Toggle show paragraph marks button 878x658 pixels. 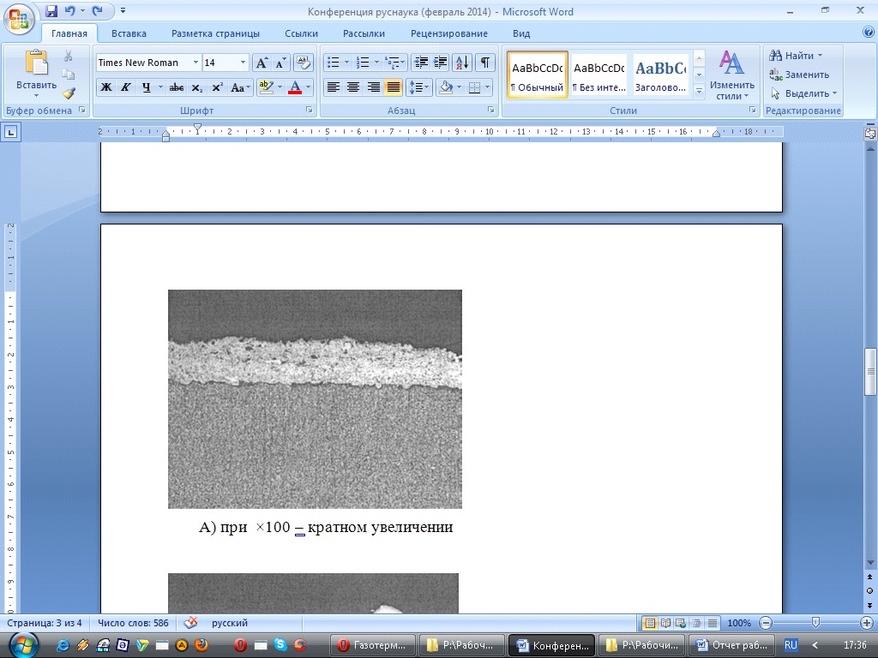485,62
